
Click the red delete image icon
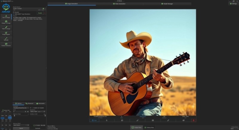[x=194, y=120]
